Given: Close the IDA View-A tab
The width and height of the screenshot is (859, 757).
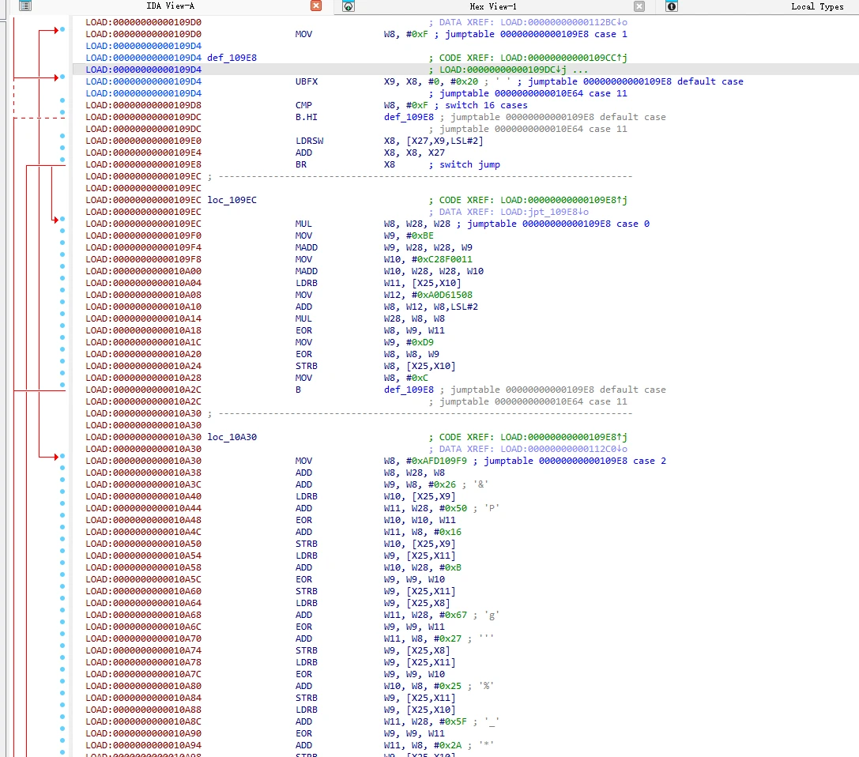Looking at the screenshot, I should (316, 6).
